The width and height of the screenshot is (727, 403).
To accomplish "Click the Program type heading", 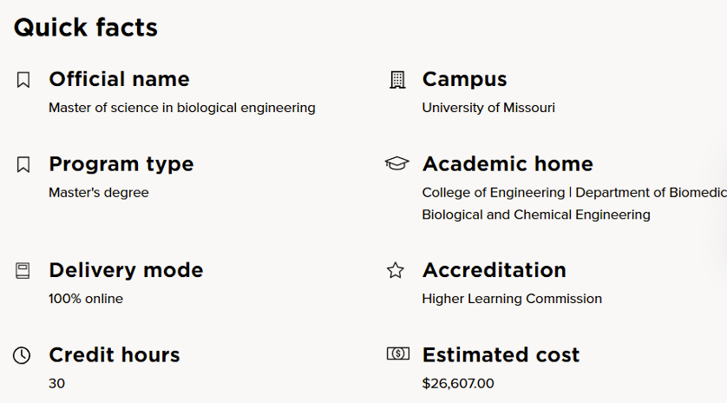I will pos(121,164).
